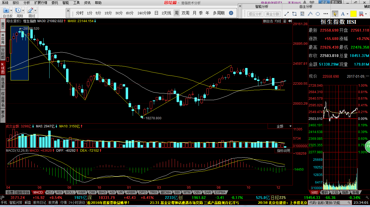Select the rectangle drawing tool
Image resolution: width=370 pixels, height=207 pixels.
[295, 14]
